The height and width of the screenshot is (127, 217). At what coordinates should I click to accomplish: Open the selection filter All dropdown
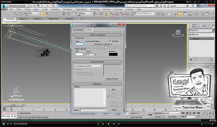pos(35,13)
